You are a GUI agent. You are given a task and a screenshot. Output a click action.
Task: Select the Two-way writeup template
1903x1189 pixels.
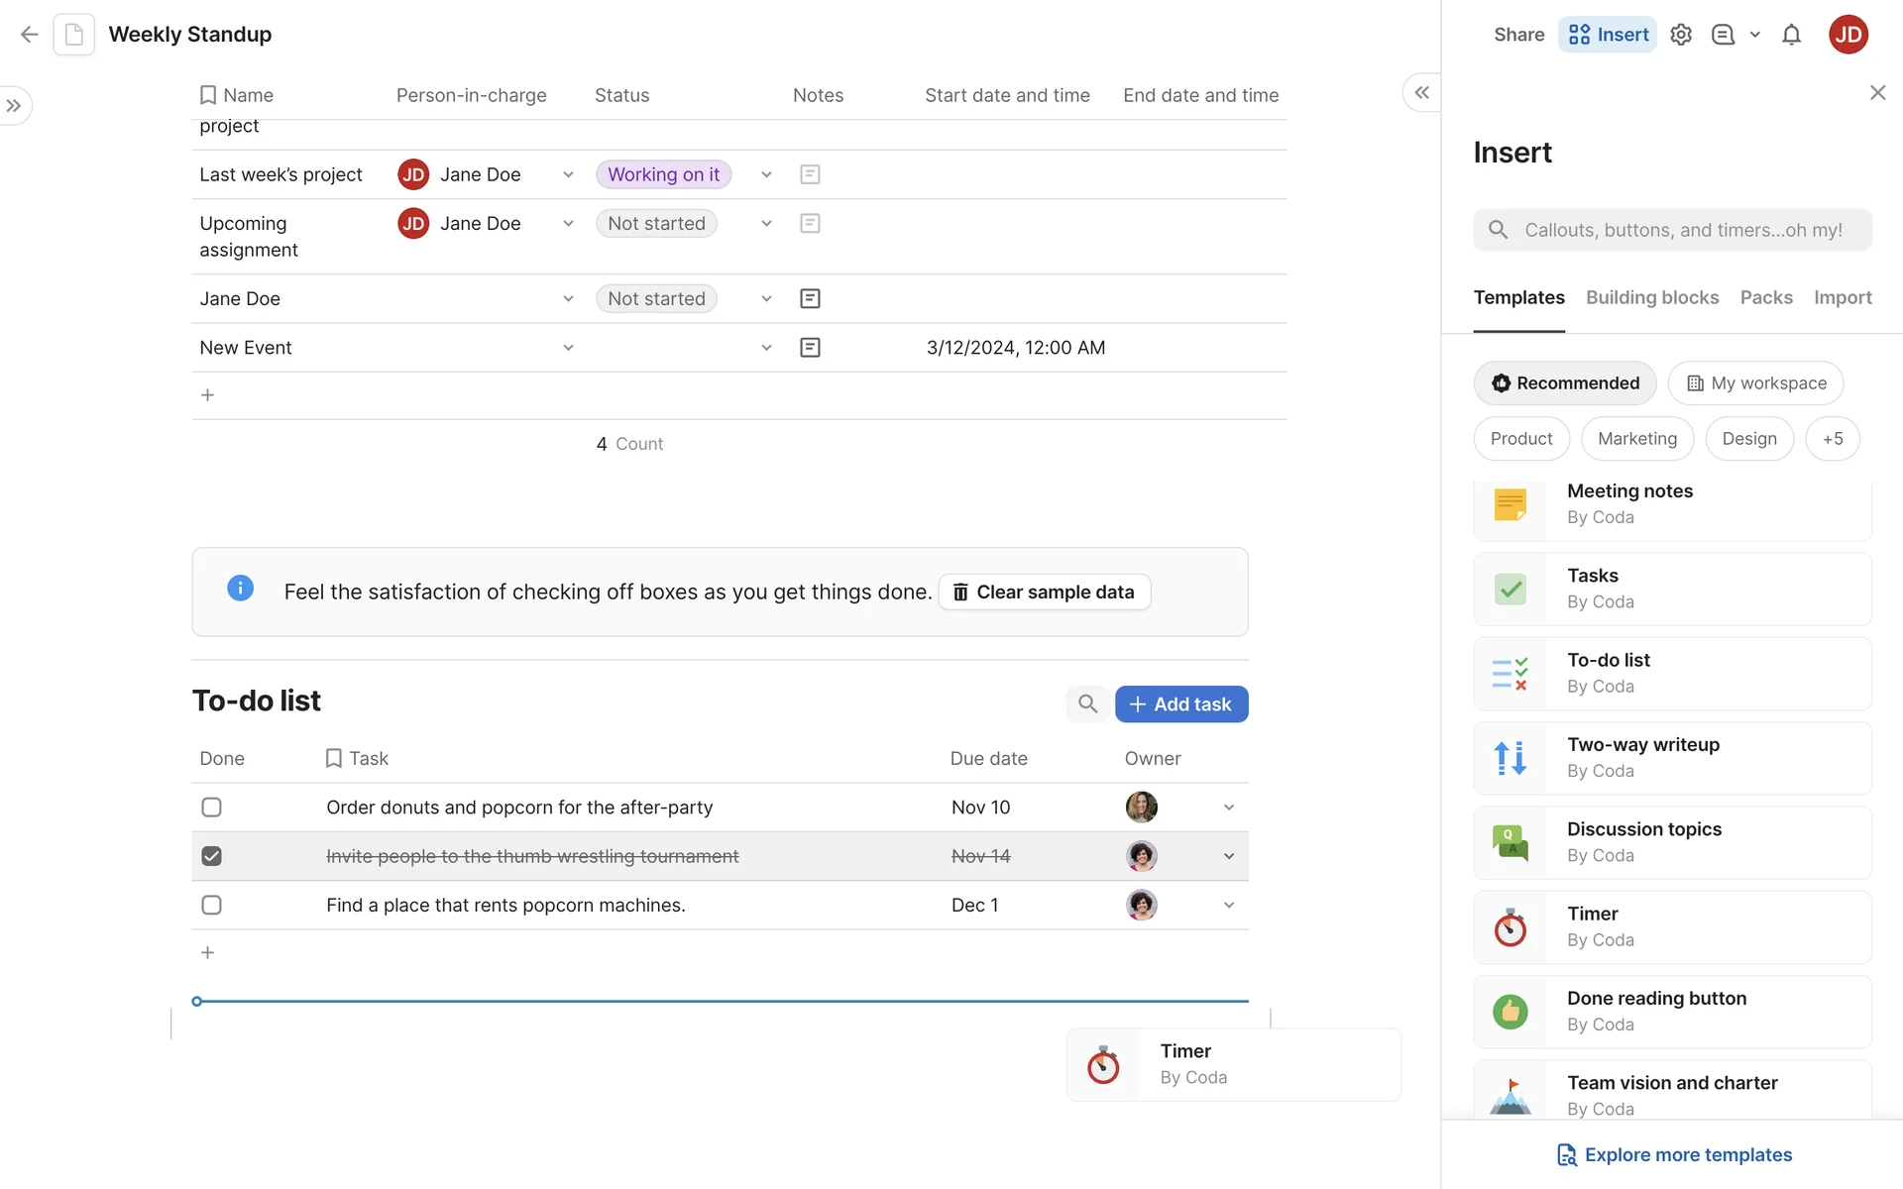click(1672, 758)
